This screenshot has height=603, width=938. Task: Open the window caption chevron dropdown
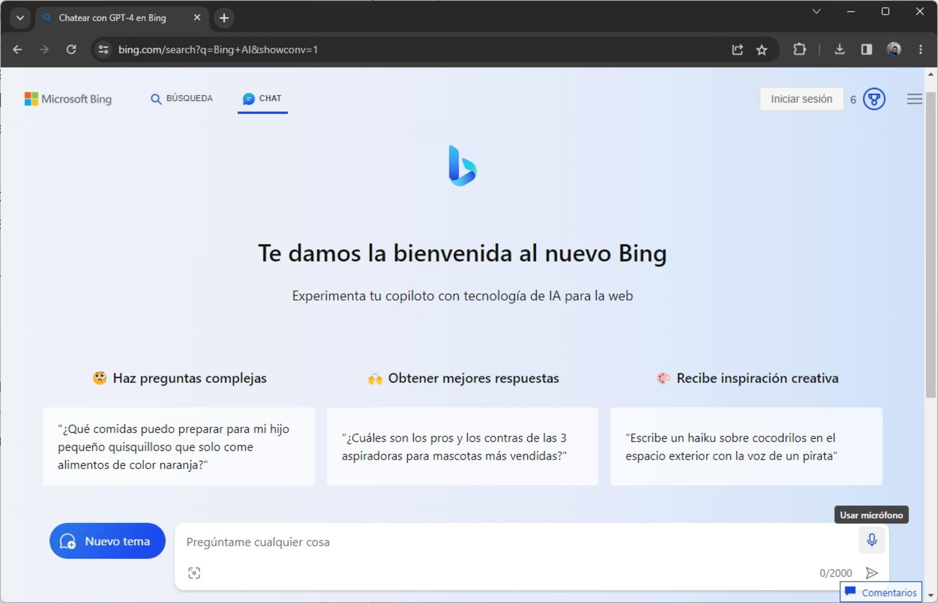pyautogui.click(x=816, y=11)
